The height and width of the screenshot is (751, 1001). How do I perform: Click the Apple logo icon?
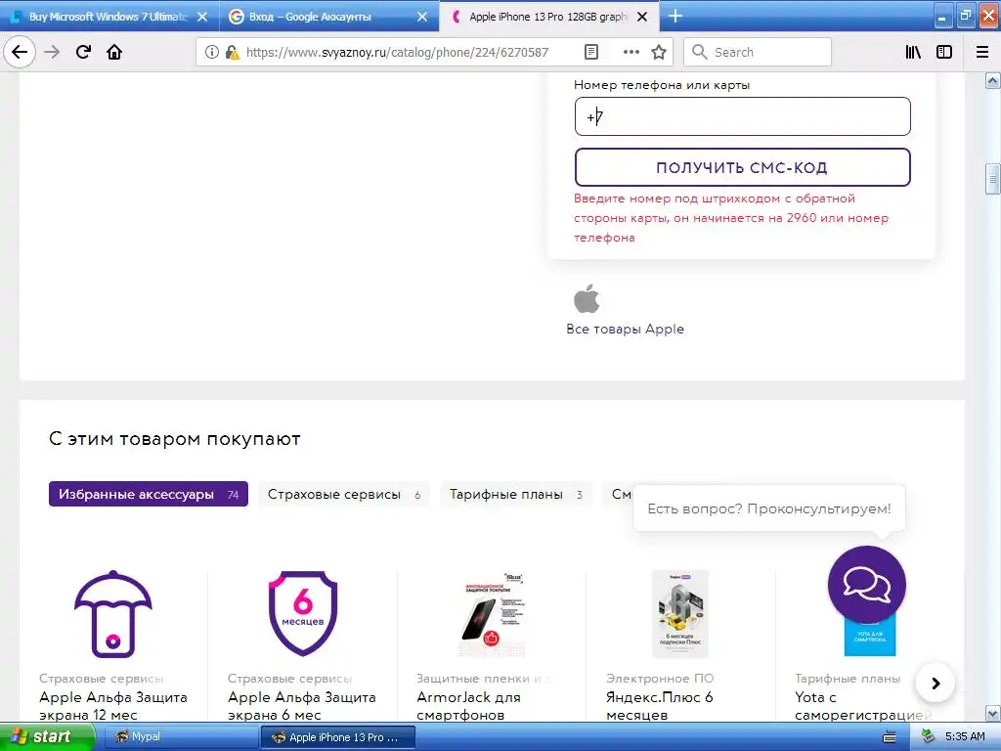587,299
